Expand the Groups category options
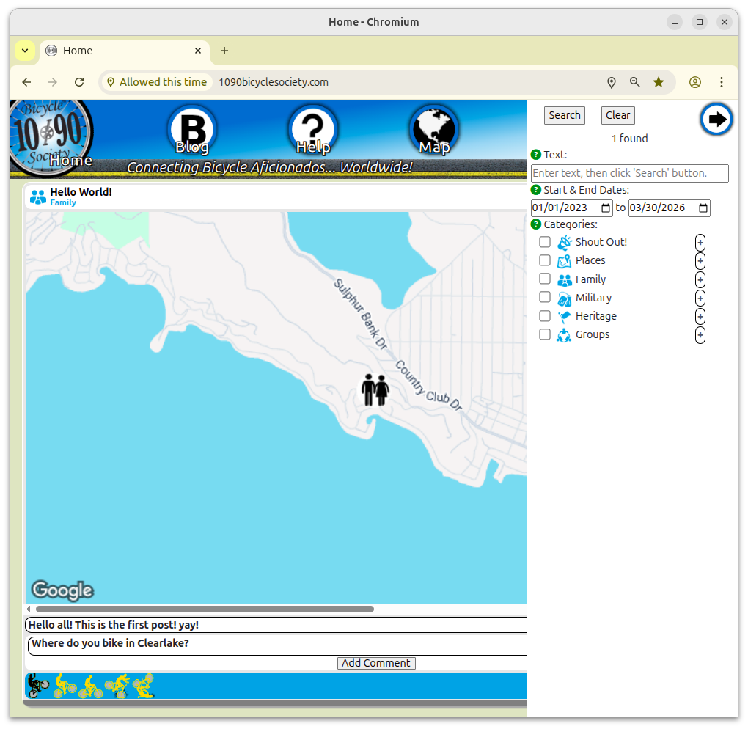 [700, 334]
